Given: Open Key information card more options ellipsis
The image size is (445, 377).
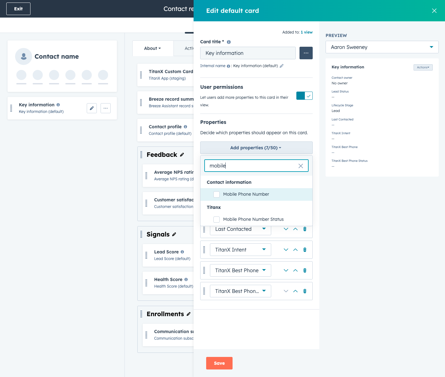Looking at the screenshot, I should [x=106, y=108].
